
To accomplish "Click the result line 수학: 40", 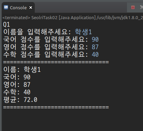I will coord(17,92).
